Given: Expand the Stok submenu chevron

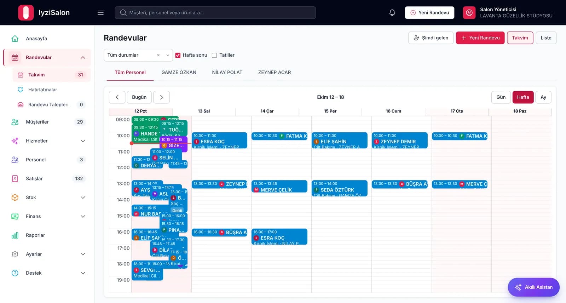Looking at the screenshot, I should point(83,198).
